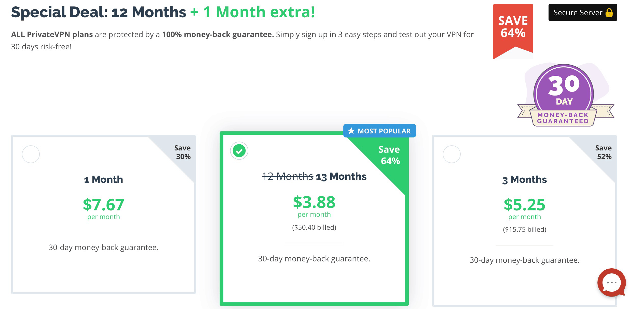Click the ($50.40 billed) text
The height and width of the screenshot is (309, 629).
(x=314, y=227)
